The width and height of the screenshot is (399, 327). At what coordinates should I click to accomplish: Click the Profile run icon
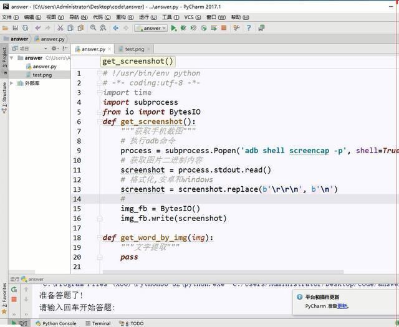pos(204,28)
